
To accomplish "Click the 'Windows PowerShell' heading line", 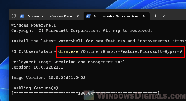I will coord(34,25).
